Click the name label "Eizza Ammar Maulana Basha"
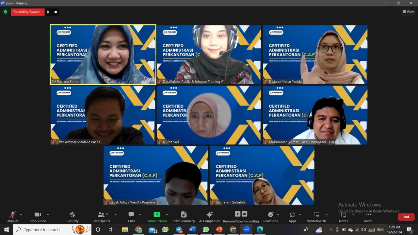 (78, 142)
